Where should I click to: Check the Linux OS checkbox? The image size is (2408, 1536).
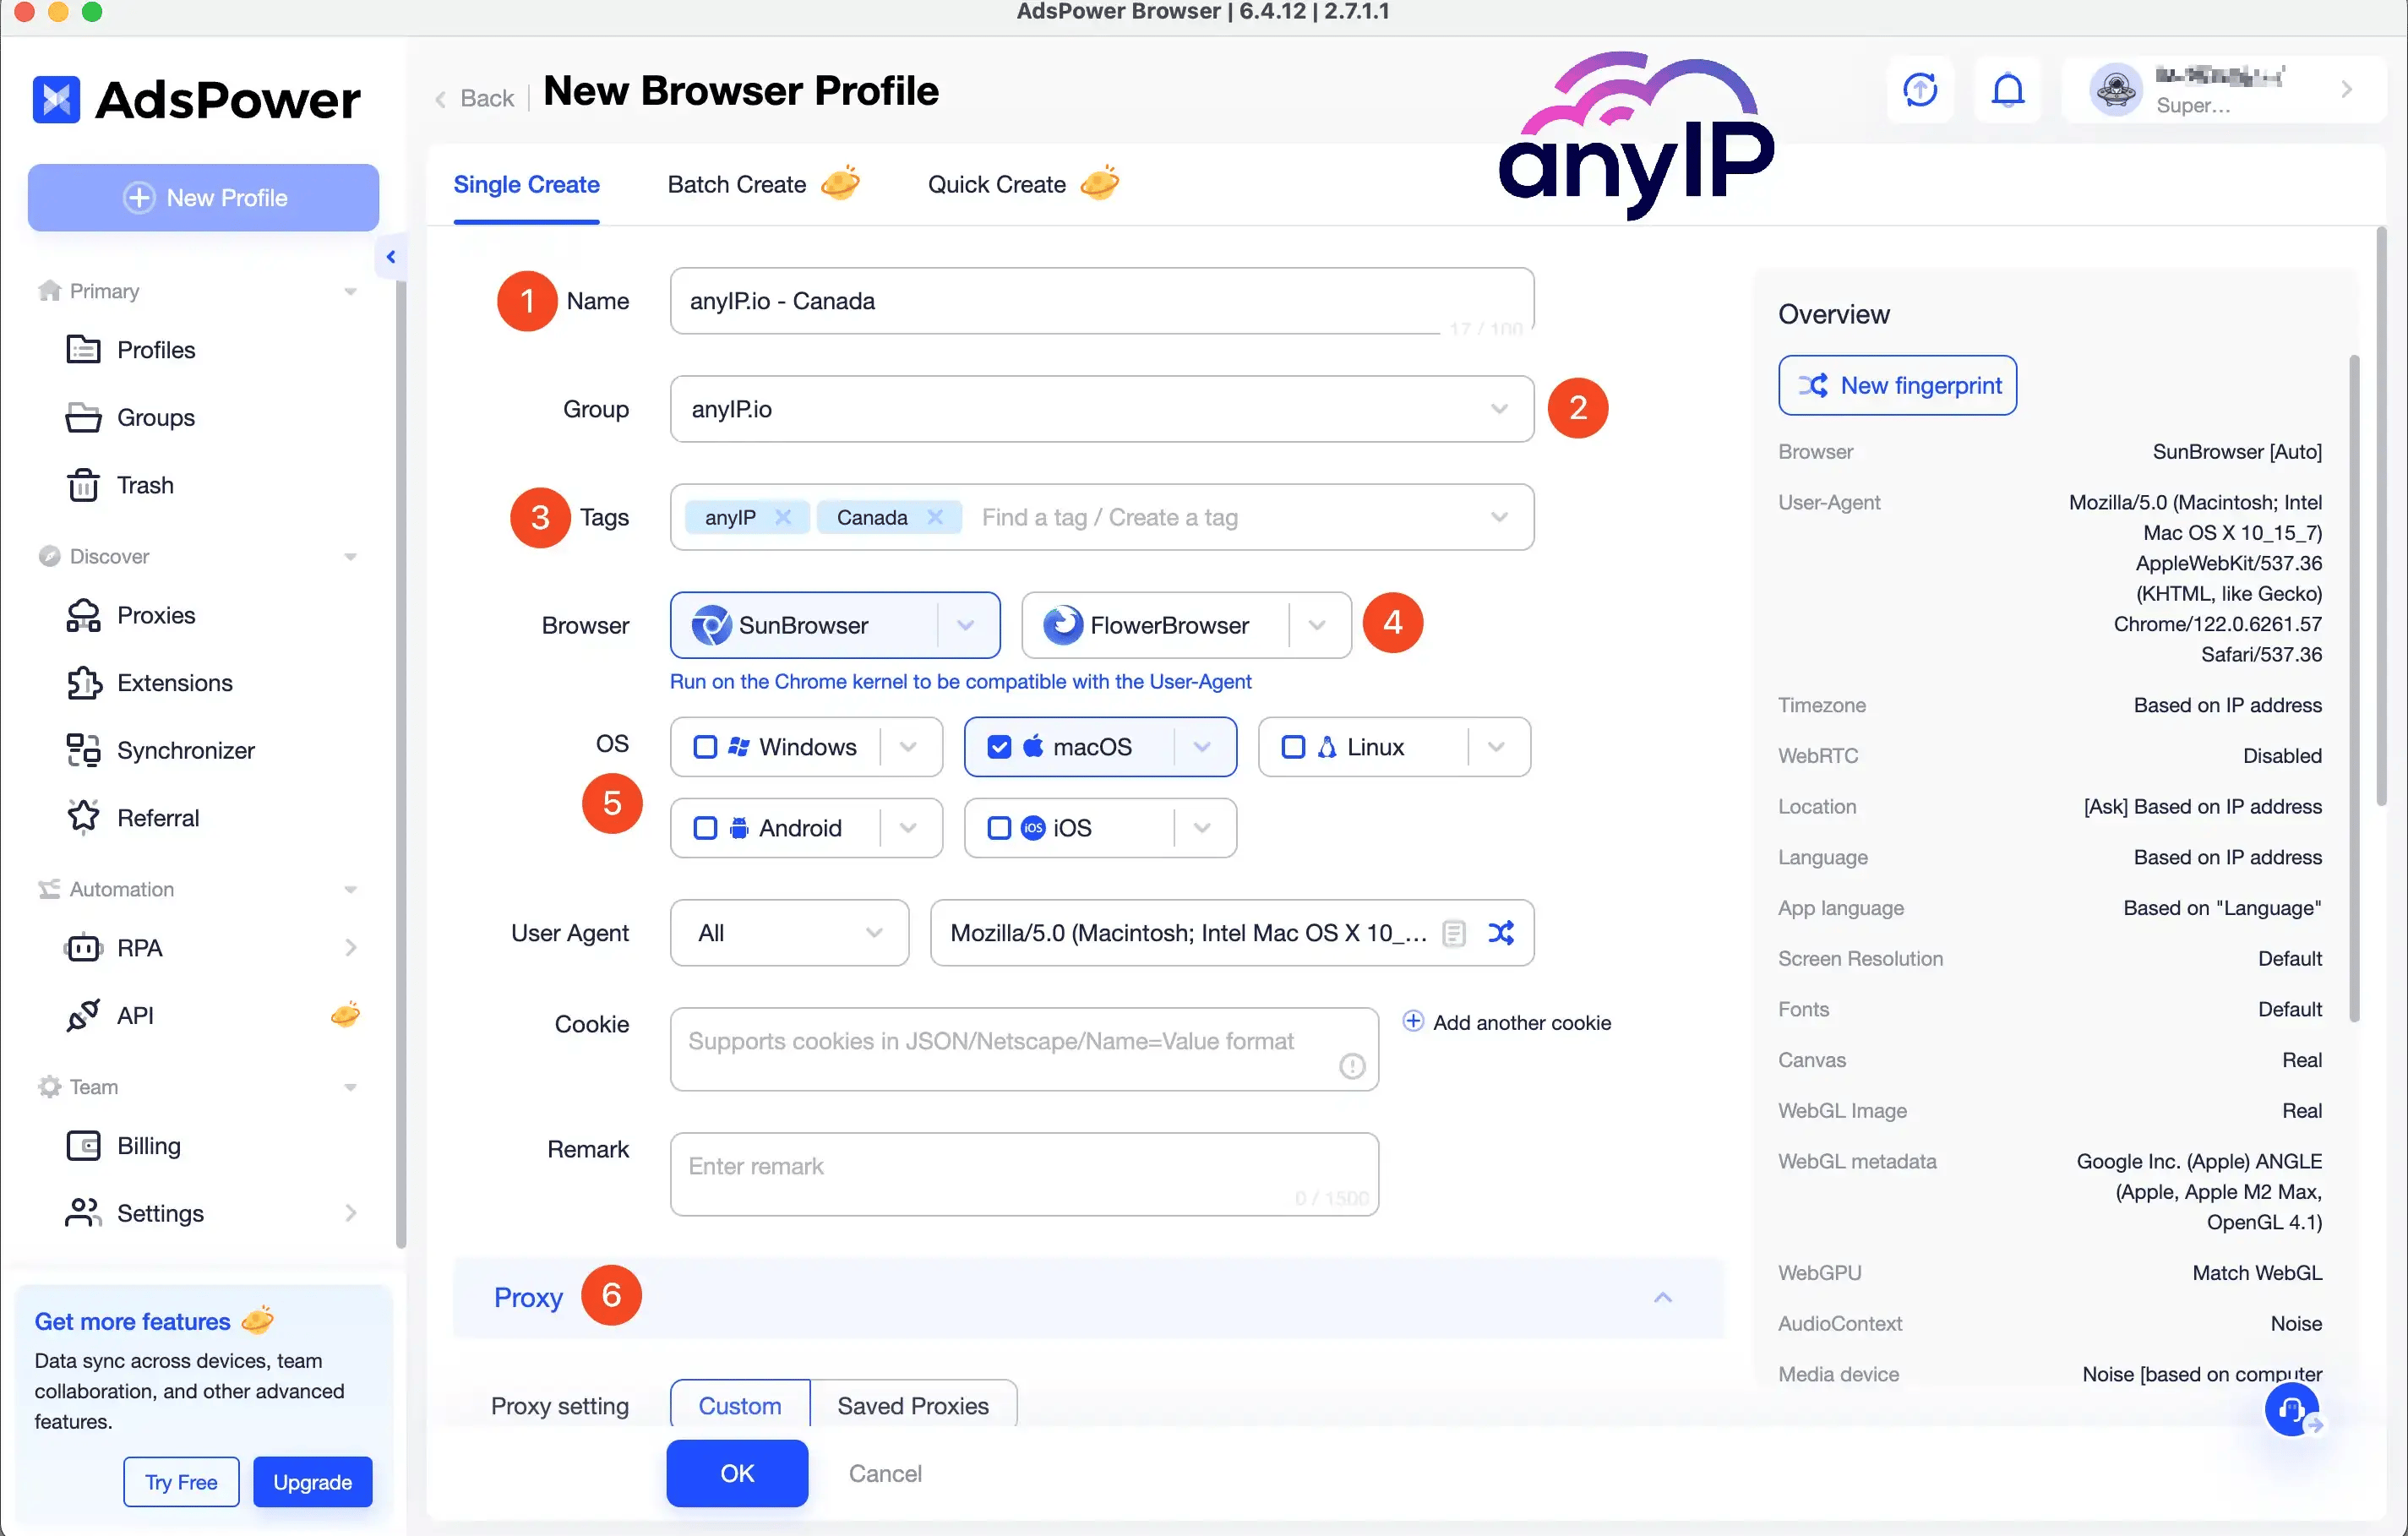[x=1293, y=747]
